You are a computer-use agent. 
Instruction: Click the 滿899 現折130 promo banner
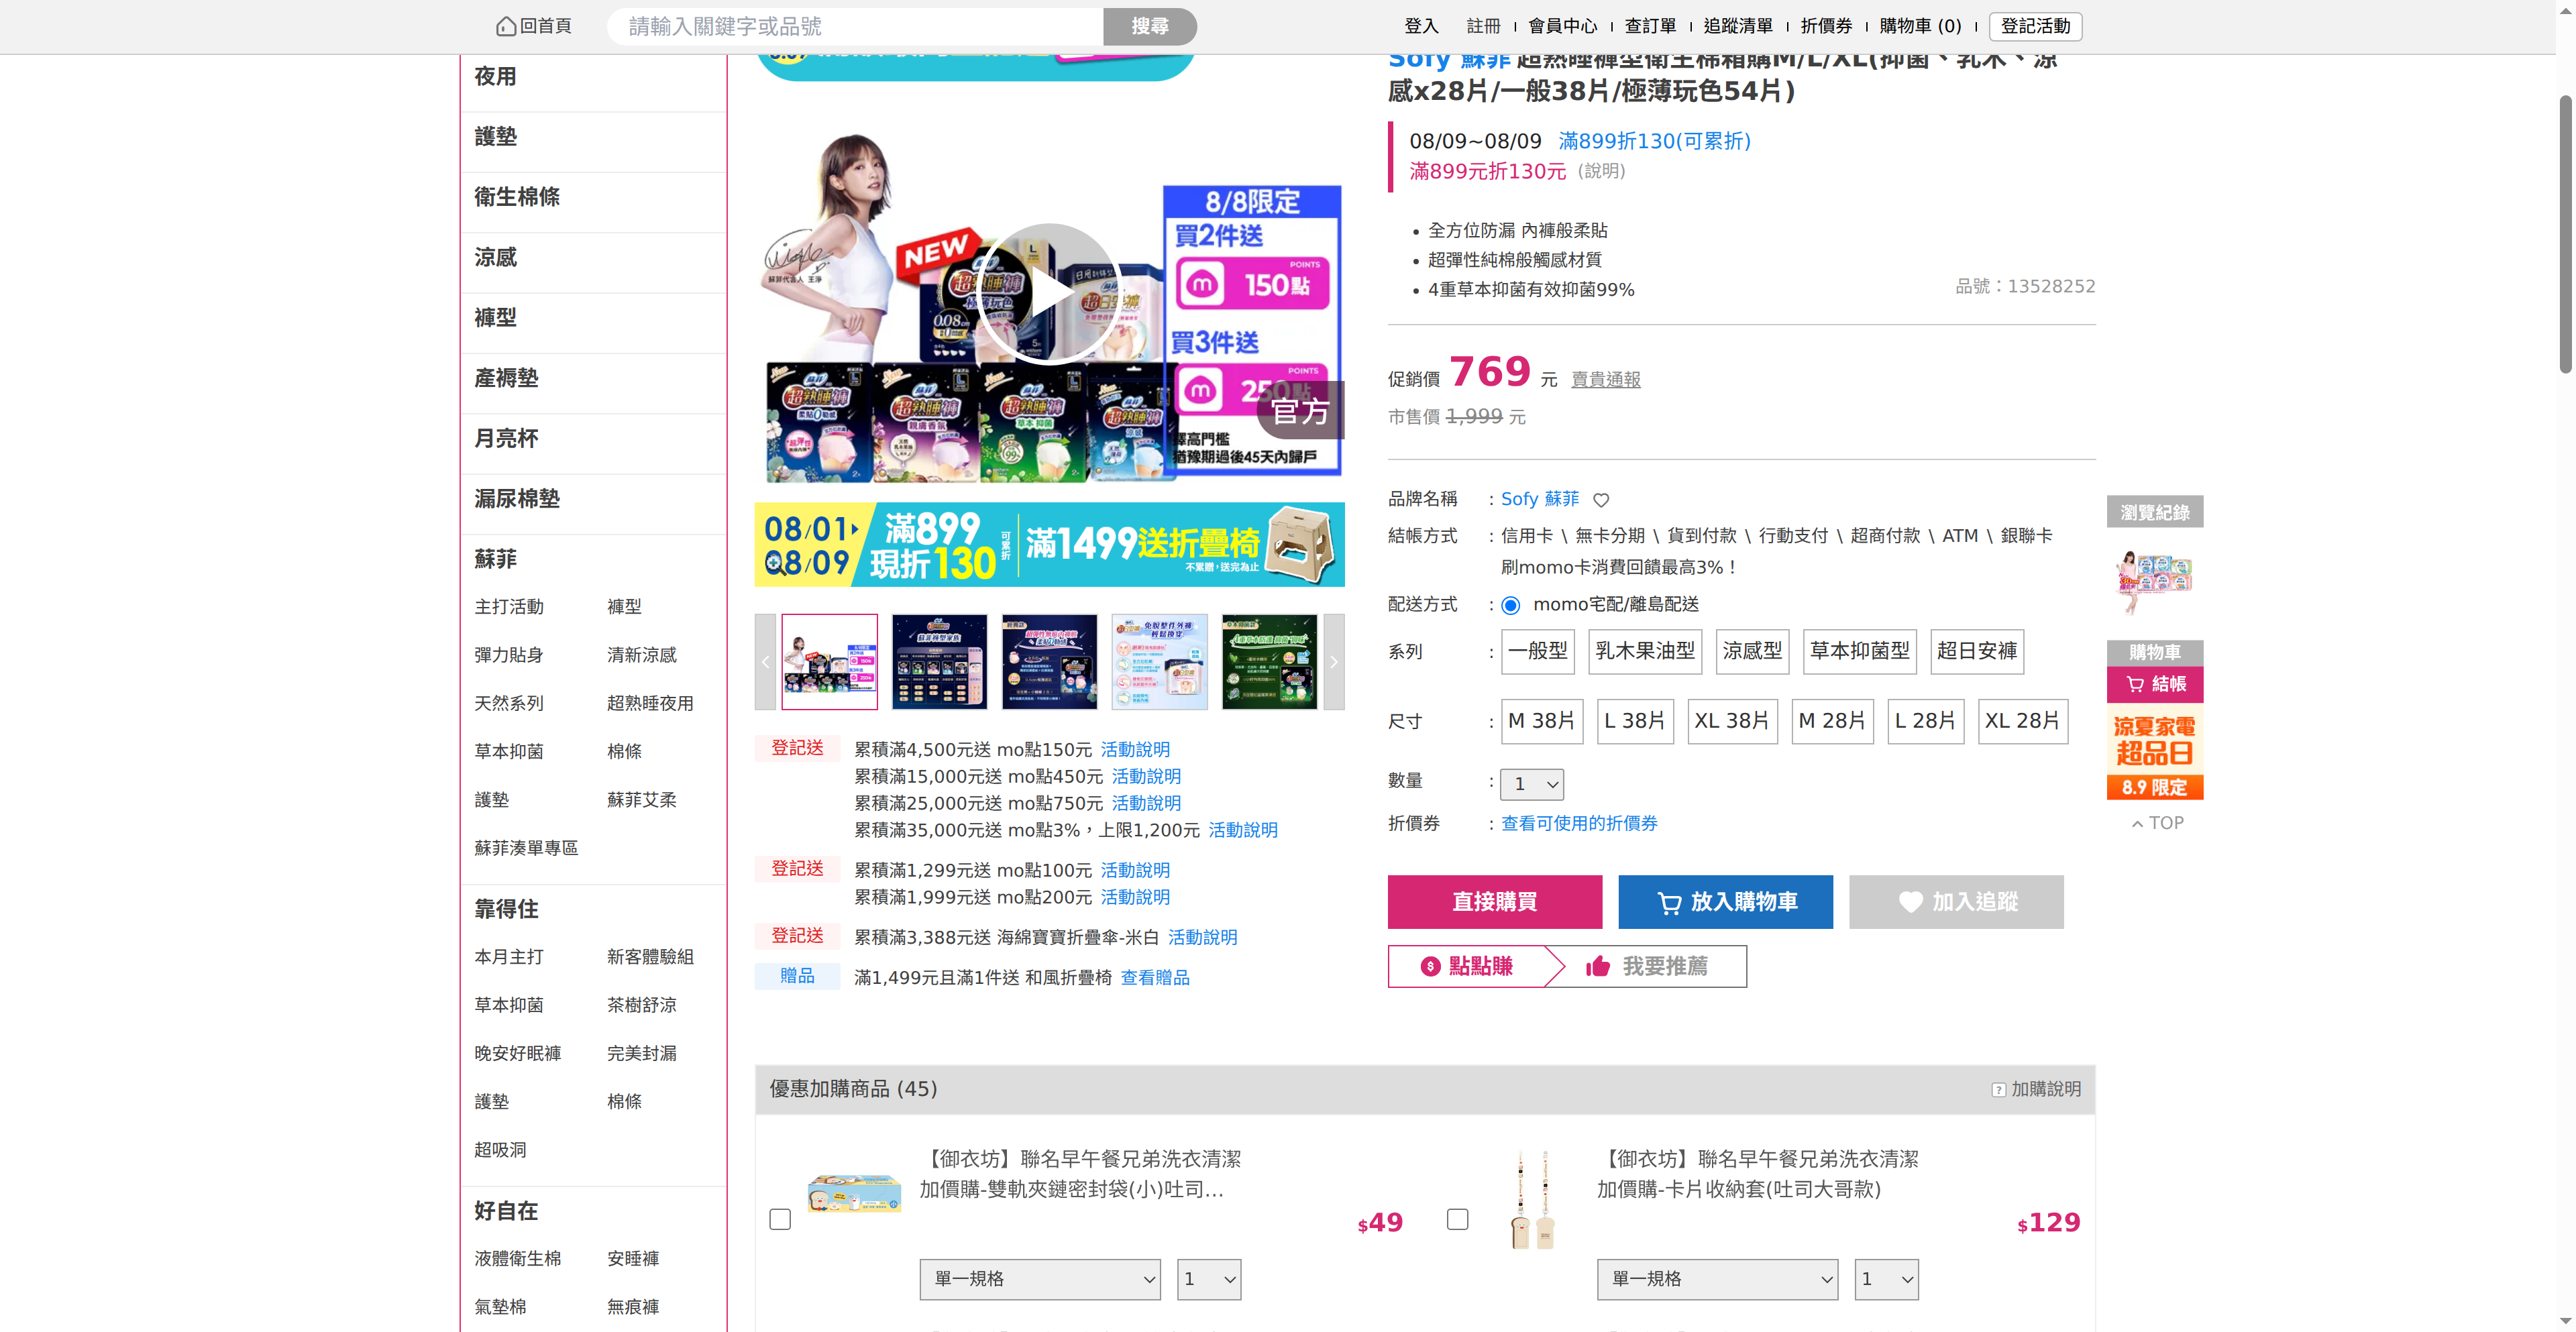pos(1049,545)
